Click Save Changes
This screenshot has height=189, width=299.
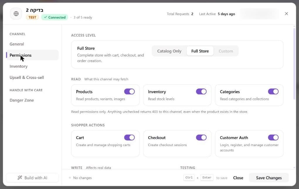[x=269, y=178]
